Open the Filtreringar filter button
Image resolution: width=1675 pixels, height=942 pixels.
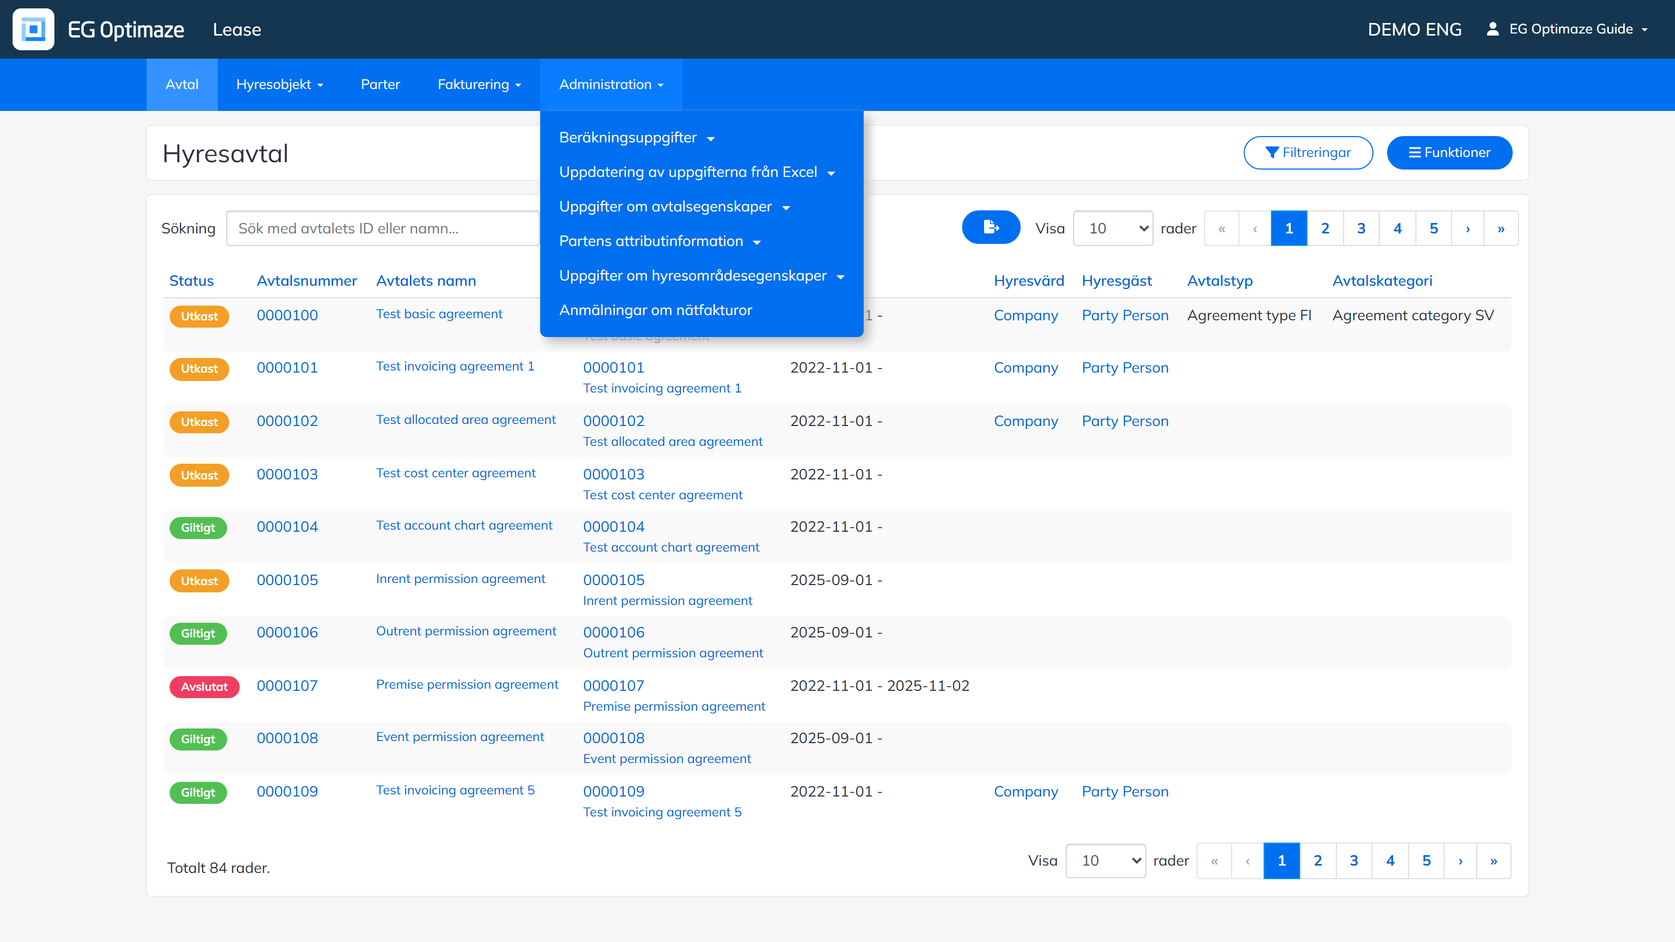[x=1308, y=153]
